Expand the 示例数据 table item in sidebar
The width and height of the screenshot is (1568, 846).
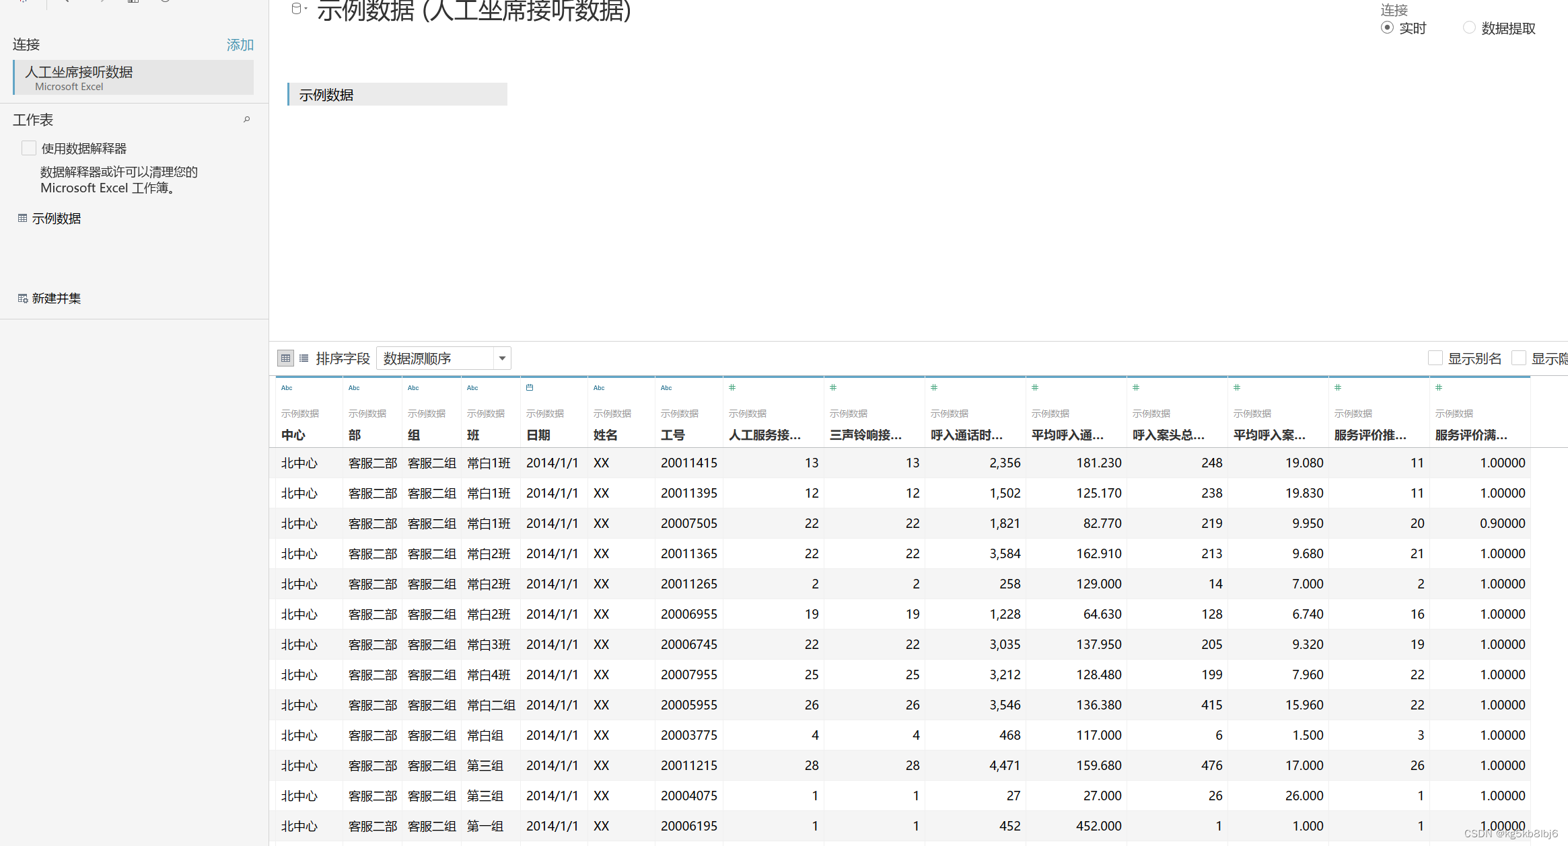coord(57,218)
